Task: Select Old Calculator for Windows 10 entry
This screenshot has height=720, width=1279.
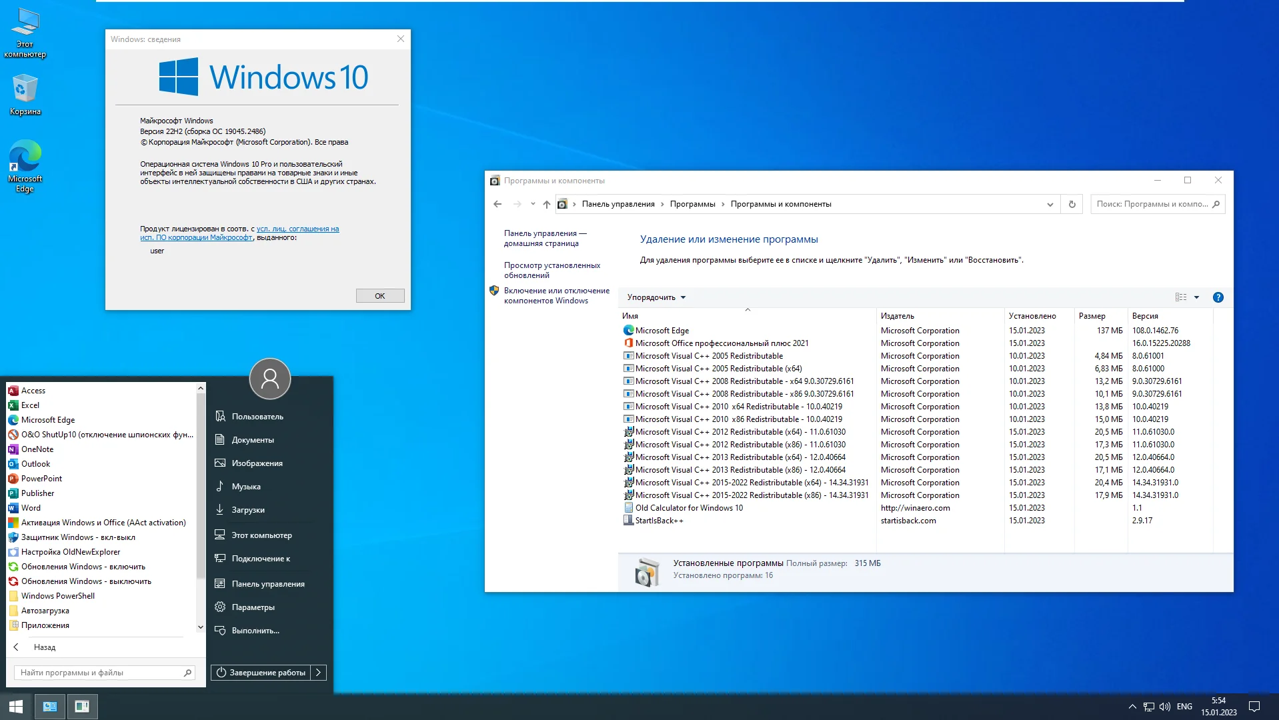Action: coord(918,508)
